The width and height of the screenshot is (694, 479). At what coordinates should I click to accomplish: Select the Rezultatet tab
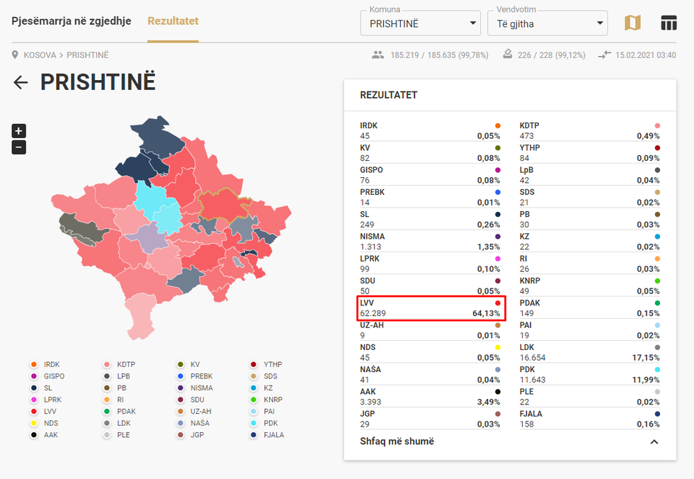pyautogui.click(x=173, y=21)
